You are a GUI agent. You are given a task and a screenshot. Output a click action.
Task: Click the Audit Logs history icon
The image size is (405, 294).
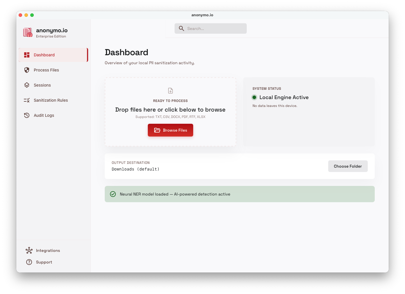click(x=27, y=115)
